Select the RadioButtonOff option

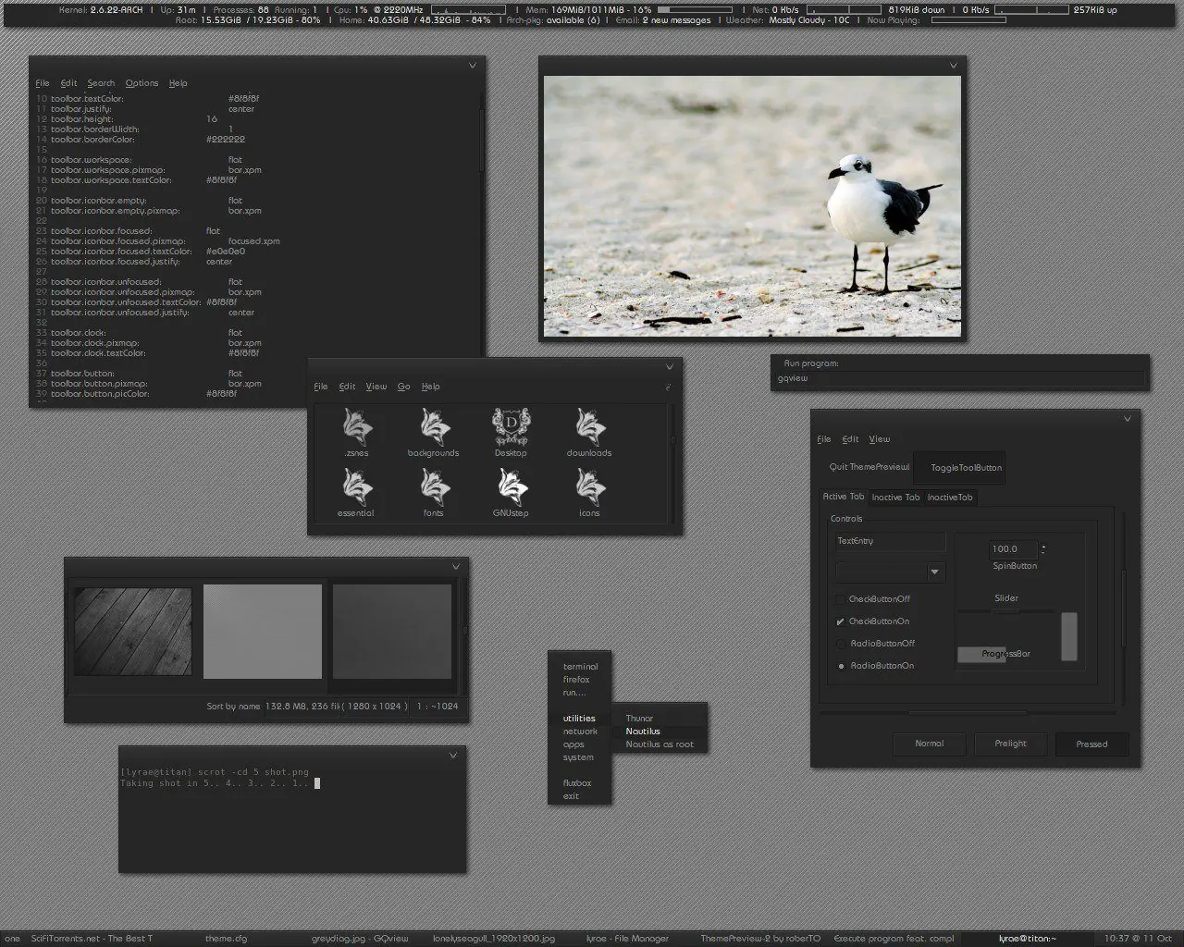[x=841, y=644]
